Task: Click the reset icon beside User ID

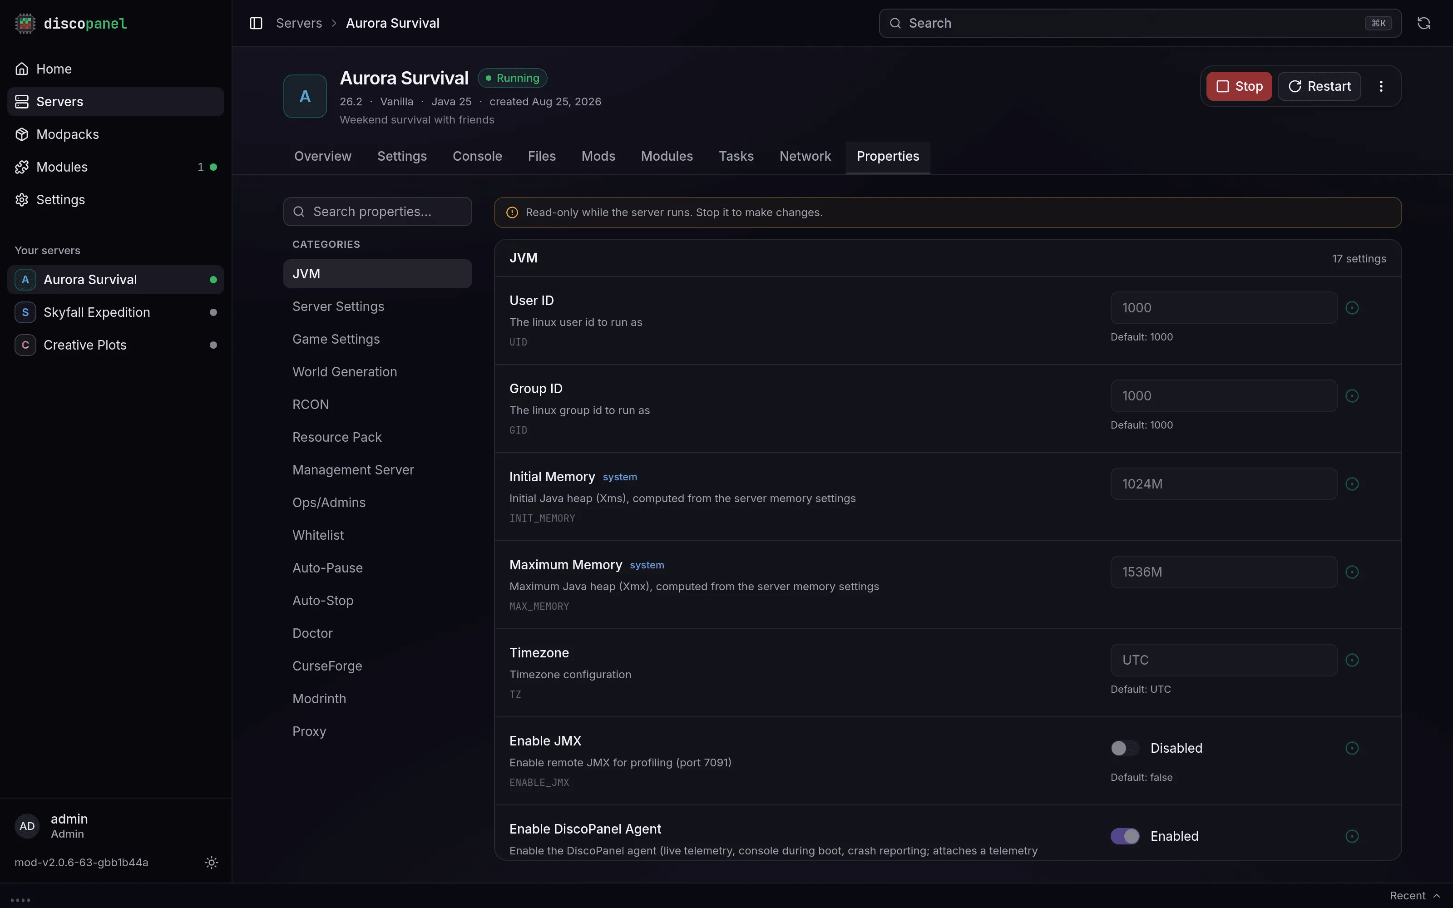Action: [x=1352, y=308]
